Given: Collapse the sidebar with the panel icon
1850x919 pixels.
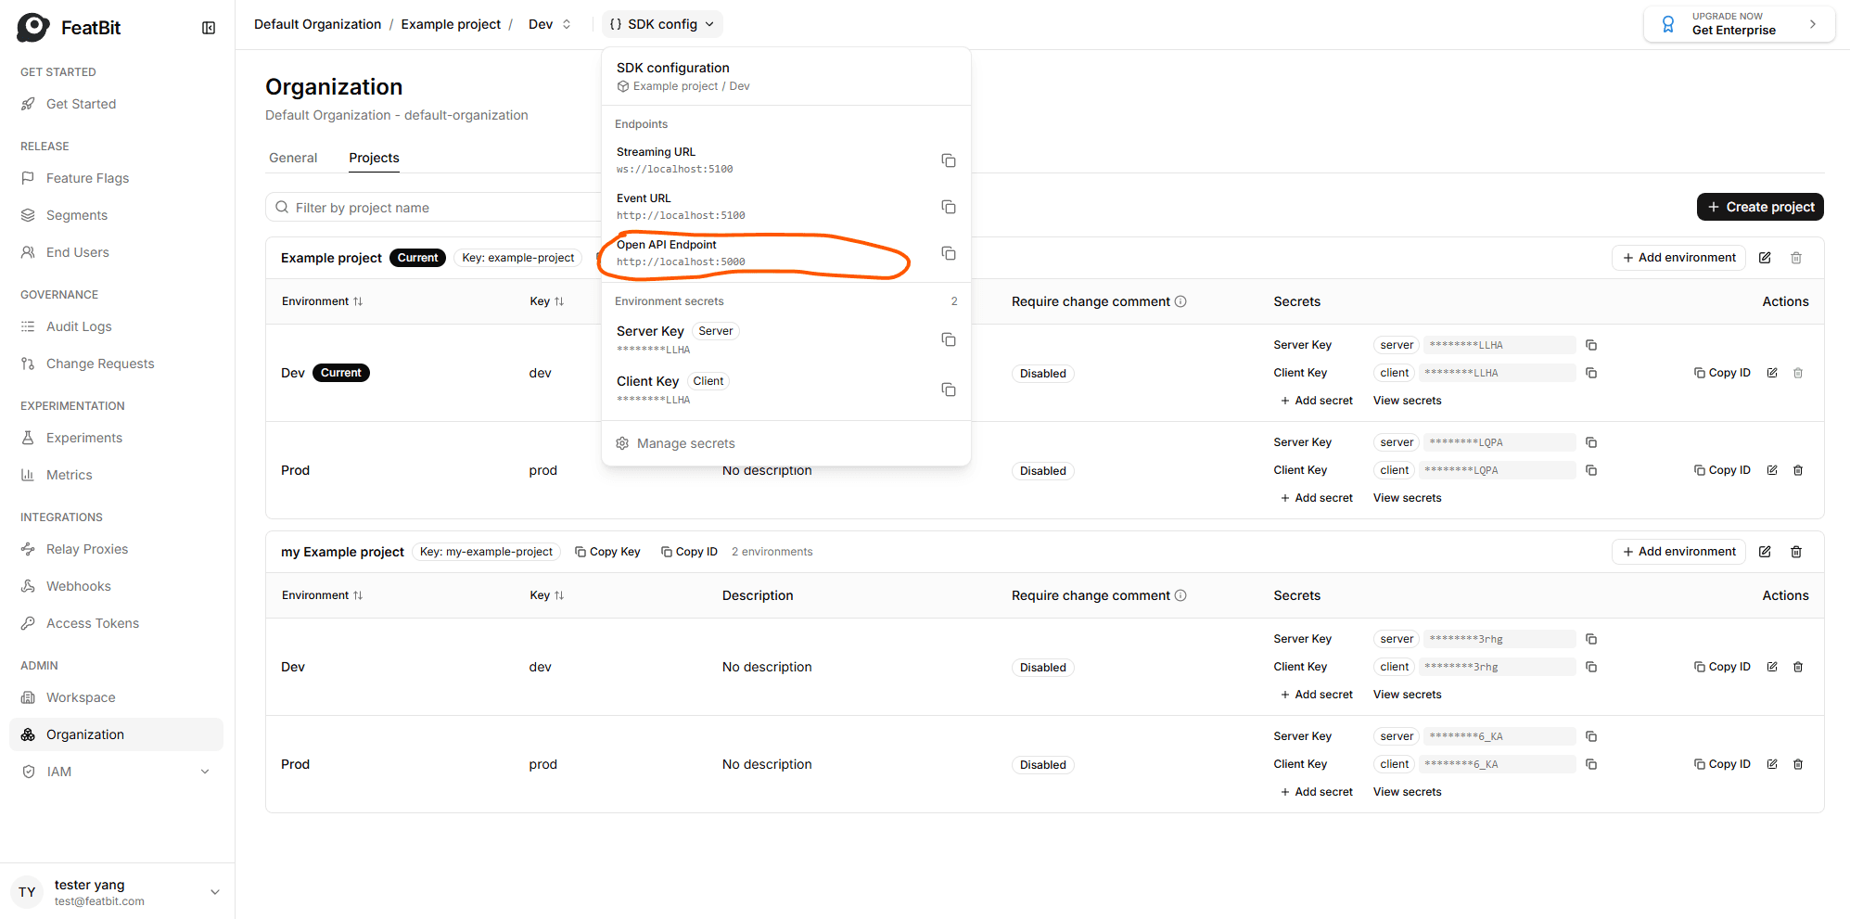Looking at the screenshot, I should 209,28.
